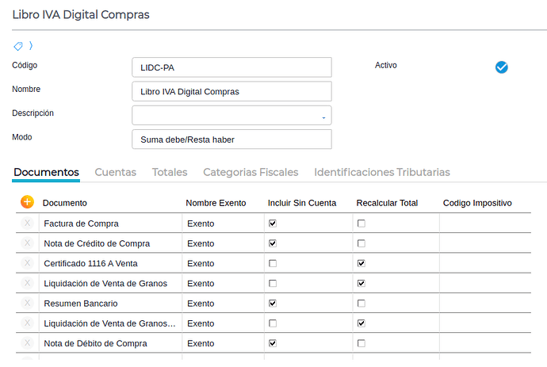Go to the Identificaciones Tributarias tab
The width and height of the screenshot is (547, 367).
coord(382,172)
